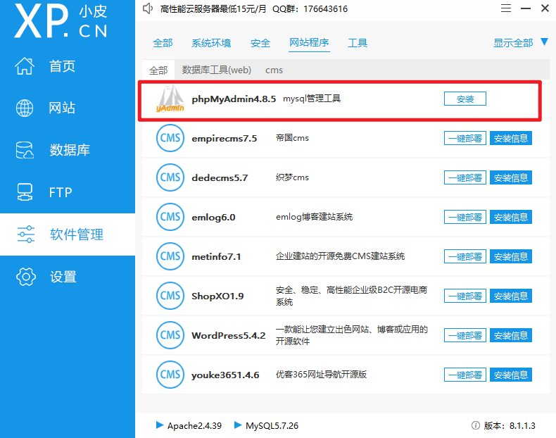Viewport: 556px width, 438px height.
Task: Switch to the 系统环境 tab
Action: (x=211, y=43)
